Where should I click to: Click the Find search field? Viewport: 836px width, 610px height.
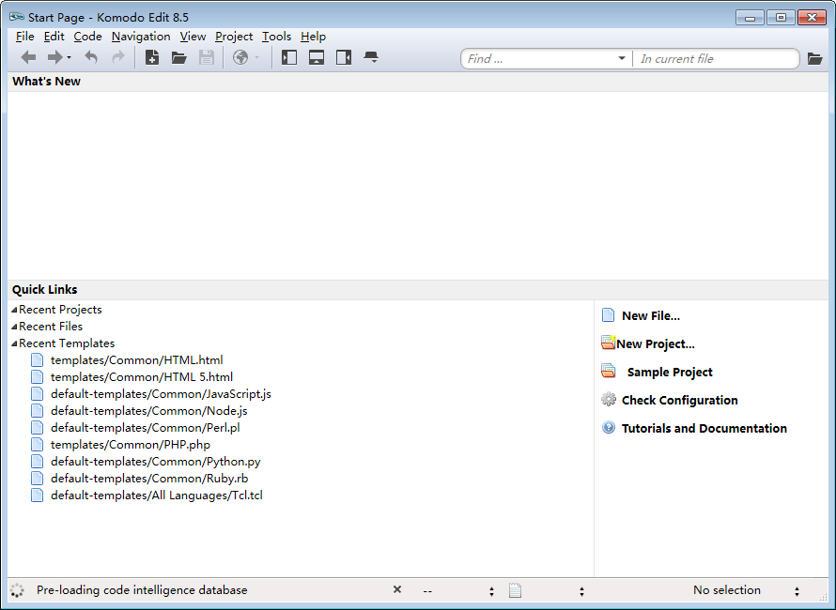[538, 58]
